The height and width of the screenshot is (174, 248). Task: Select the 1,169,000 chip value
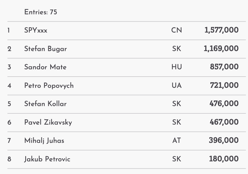point(221,49)
